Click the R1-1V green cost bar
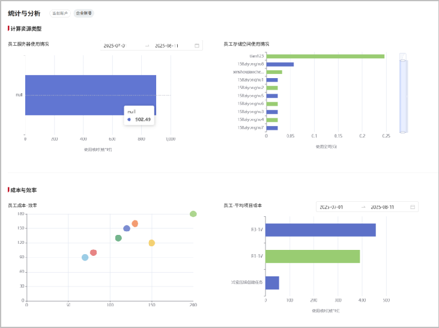The height and width of the screenshot is (328, 439). [x=312, y=257]
